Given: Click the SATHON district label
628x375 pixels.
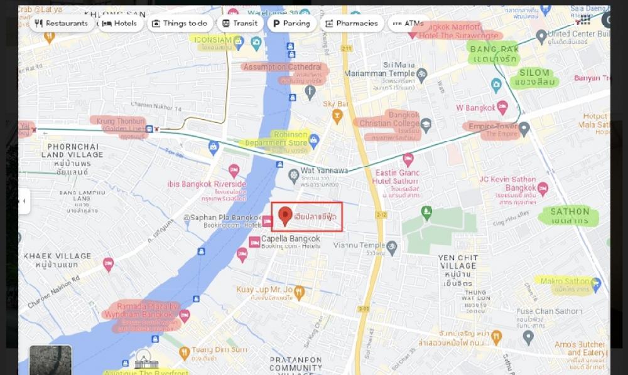Looking at the screenshot, I should click(x=569, y=216).
